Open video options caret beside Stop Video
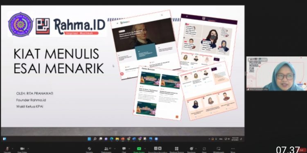This screenshot has height=153, width=307. (x=28, y=149)
